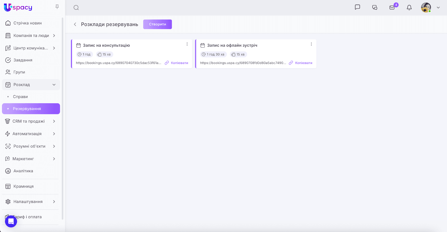
Task: Expand the Автоматизація chevron
Action: pos(54,134)
